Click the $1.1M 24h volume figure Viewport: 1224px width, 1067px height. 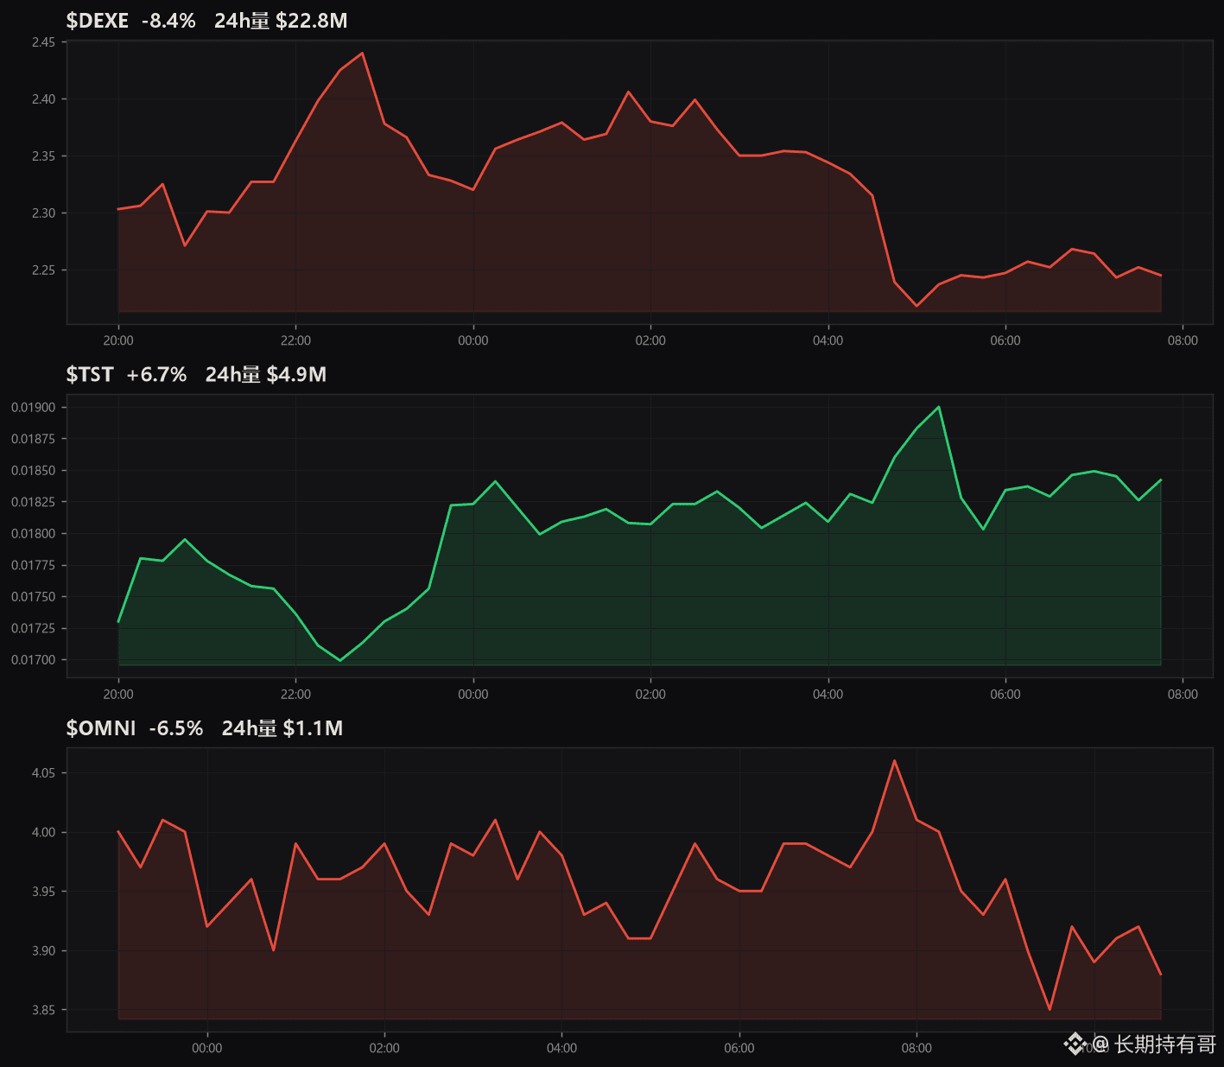point(313,728)
